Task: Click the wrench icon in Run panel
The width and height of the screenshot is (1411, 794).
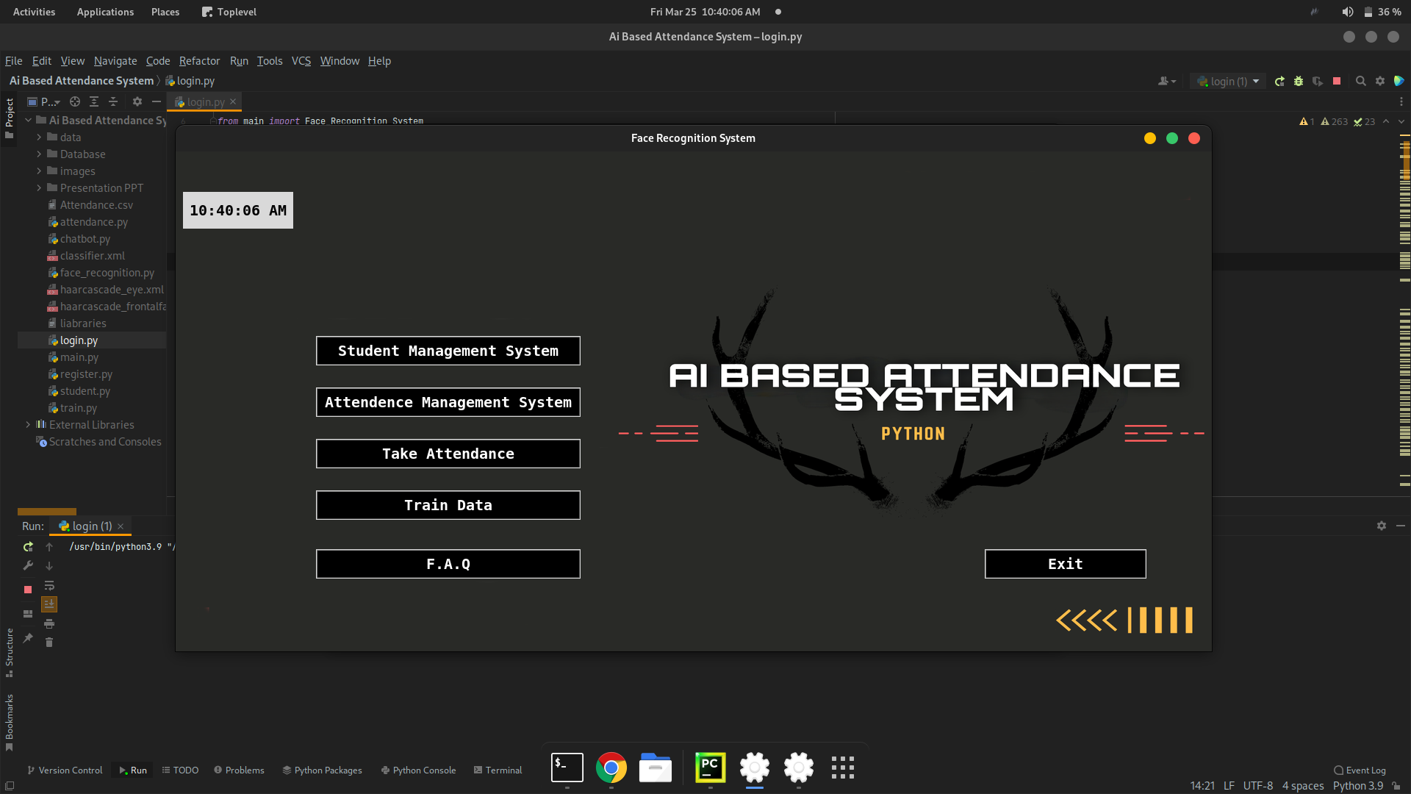Action: 28,565
